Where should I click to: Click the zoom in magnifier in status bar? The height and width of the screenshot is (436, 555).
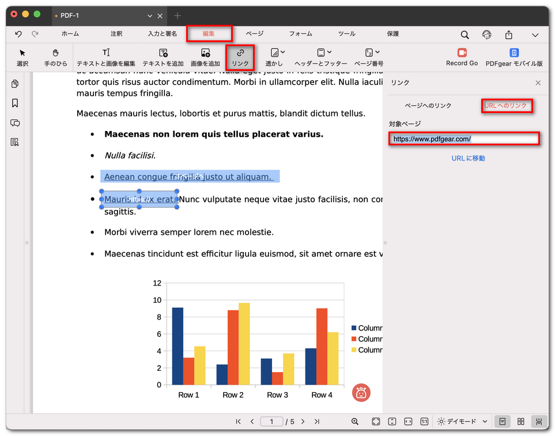355,422
